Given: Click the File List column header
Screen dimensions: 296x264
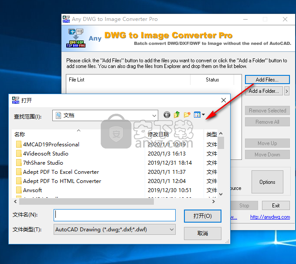Looking at the screenshot, I should coord(128,80).
